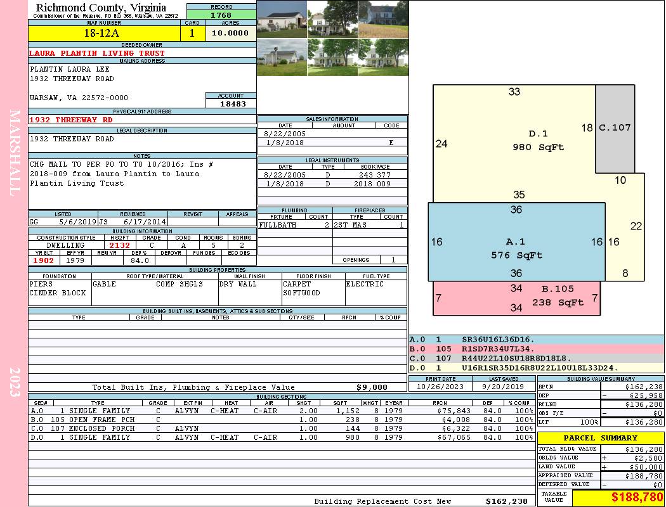This screenshot has height=507, width=666.
Task: Select book/page 243 377 instrument
Action: pos(375,175)
